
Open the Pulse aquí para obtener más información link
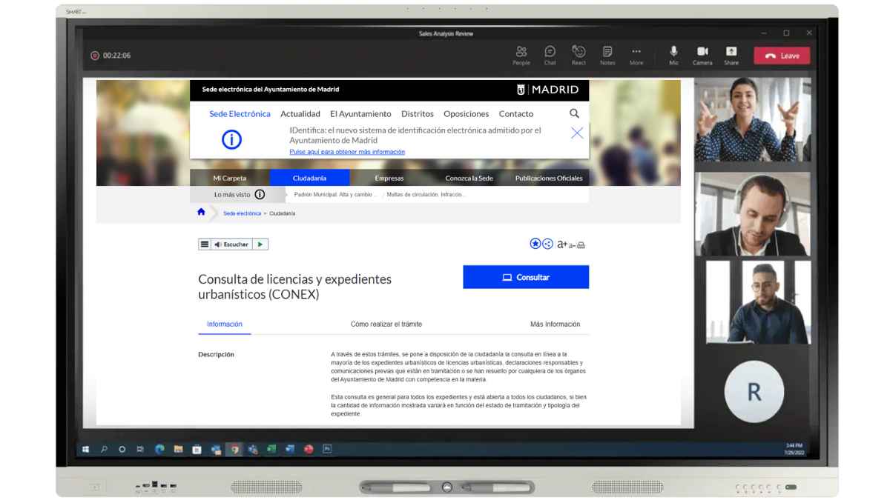[347, 151]
